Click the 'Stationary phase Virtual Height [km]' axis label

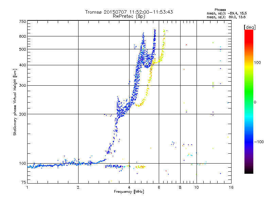coord(15,102)
